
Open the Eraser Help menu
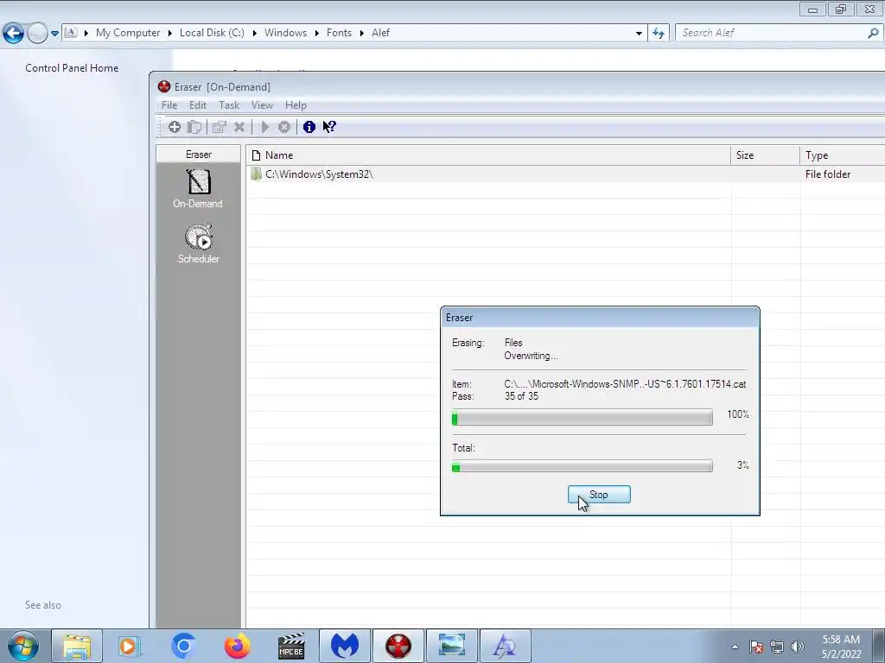pyautogui.click(x=296, y=105)
